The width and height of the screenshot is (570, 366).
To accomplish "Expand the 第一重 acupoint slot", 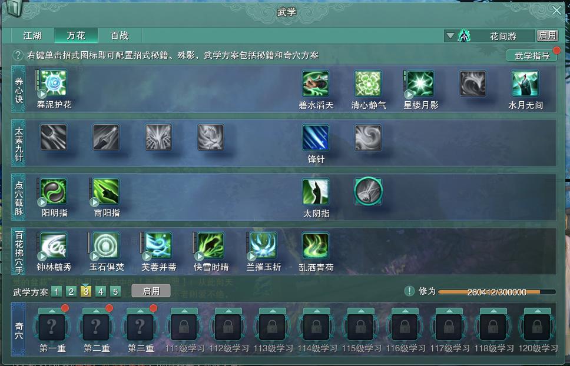I will click(x=52, y=327).
